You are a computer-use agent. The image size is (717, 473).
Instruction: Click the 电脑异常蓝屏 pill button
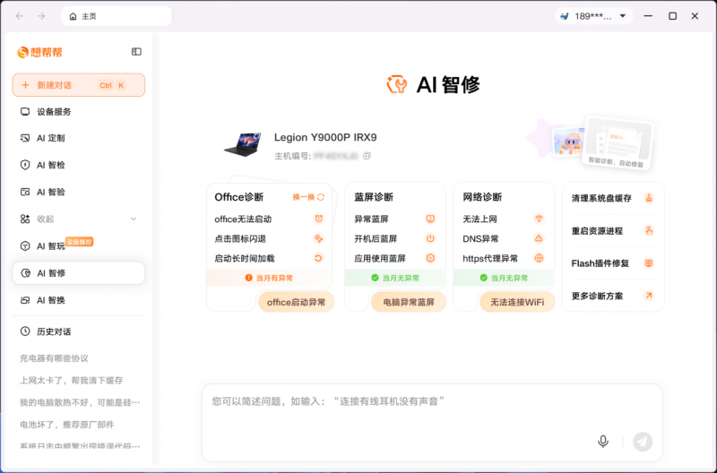click(409, 302)
